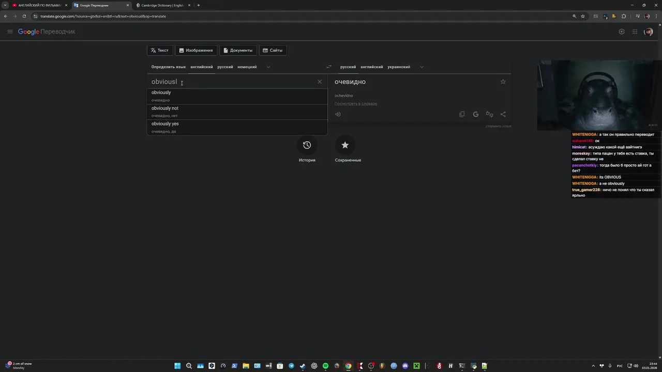The height and width of the screenshot is (372, 662).
Task: Choose немецкий as source language
Action: 247,67
